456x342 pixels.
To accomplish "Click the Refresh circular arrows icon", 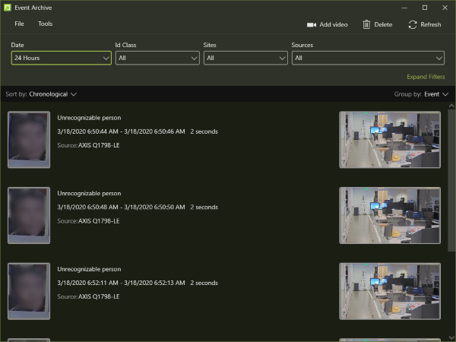I will pos(413,24).
